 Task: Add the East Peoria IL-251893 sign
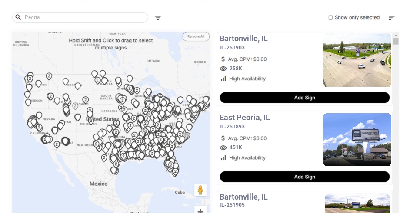[304, 177]
